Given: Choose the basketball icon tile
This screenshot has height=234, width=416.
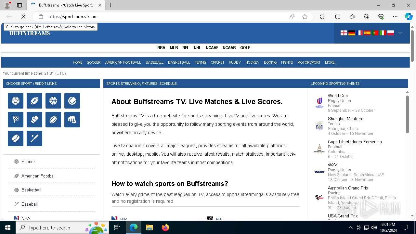Looking at the screenshot, I should tap(53, 101).
